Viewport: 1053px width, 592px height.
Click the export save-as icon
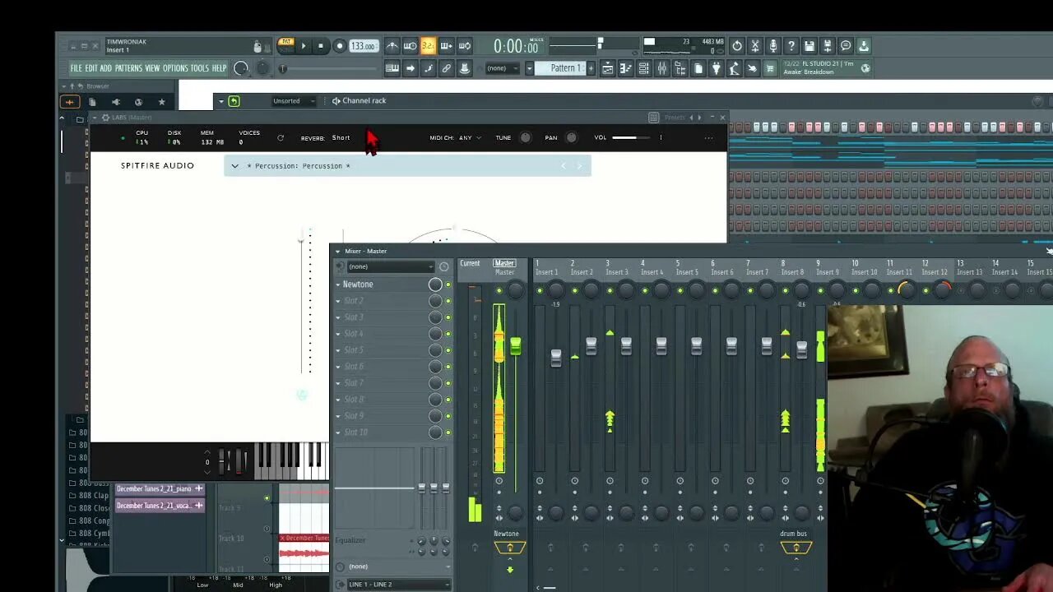click(x=828, y=46)
